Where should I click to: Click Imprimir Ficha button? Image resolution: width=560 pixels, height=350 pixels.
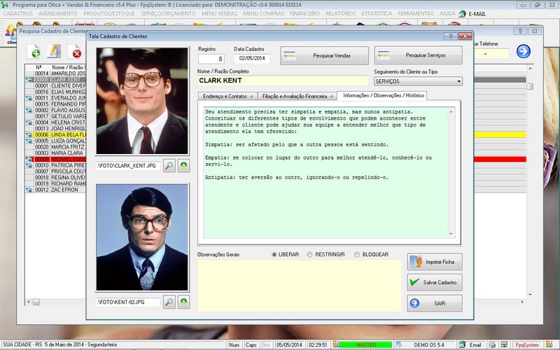[435, 262]
